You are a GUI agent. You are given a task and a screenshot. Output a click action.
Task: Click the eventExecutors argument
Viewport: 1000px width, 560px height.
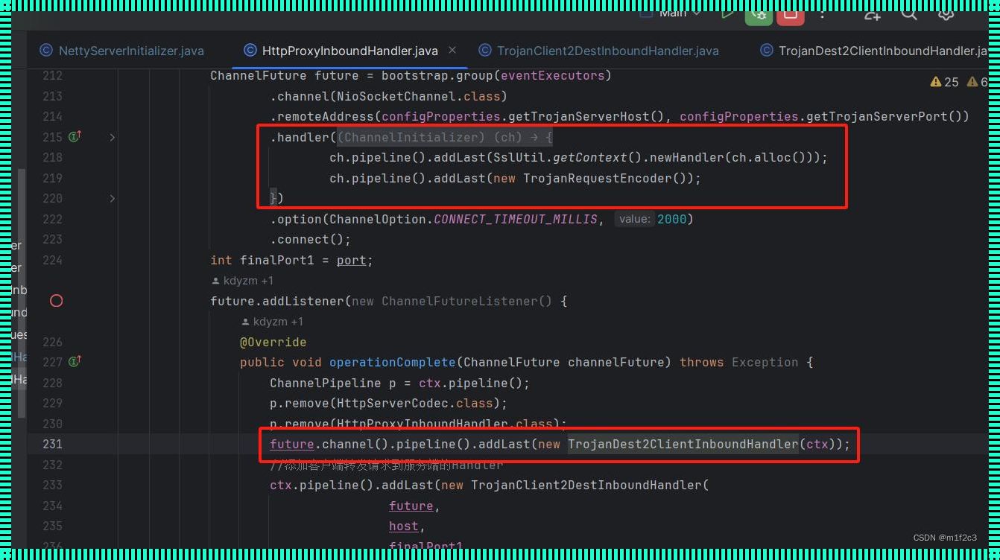pos(552,75)
